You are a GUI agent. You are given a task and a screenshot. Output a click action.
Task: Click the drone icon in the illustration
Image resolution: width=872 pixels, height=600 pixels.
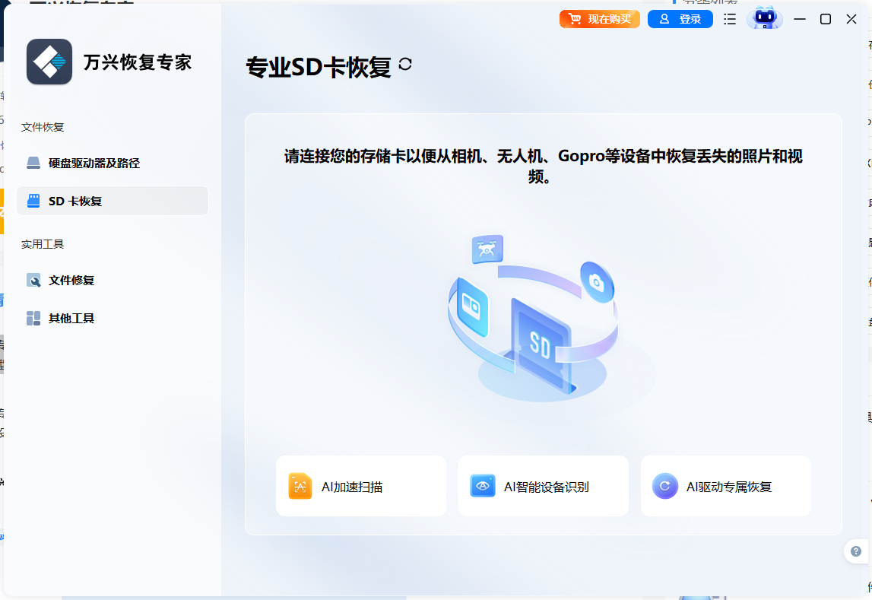click(487, 249)
